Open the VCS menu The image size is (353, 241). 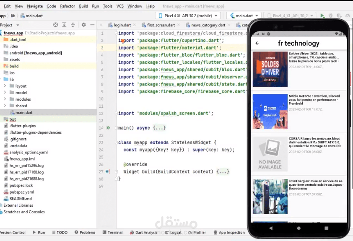(120, 6)
